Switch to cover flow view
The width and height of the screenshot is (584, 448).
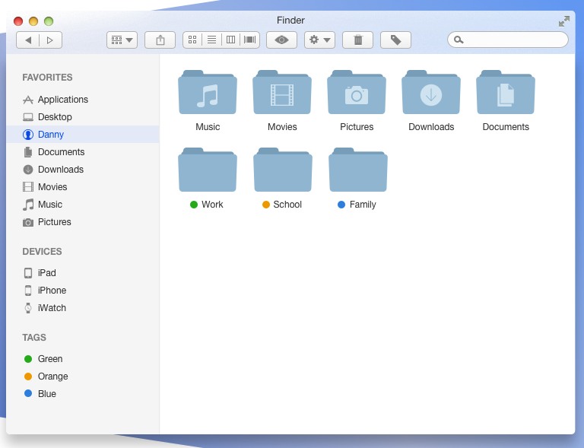(249, 40)
